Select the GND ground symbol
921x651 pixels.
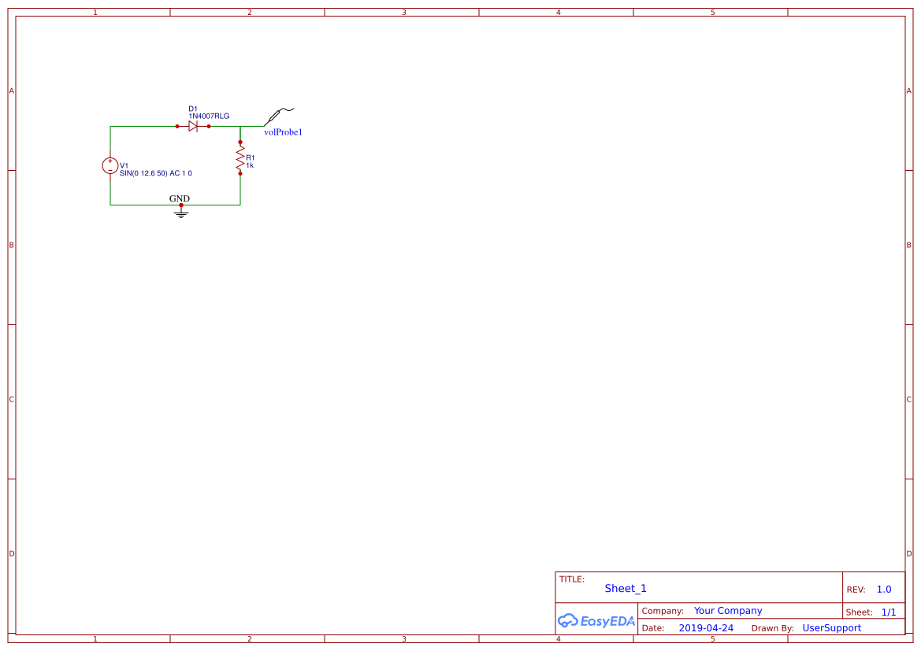click(x=181, y=211)
